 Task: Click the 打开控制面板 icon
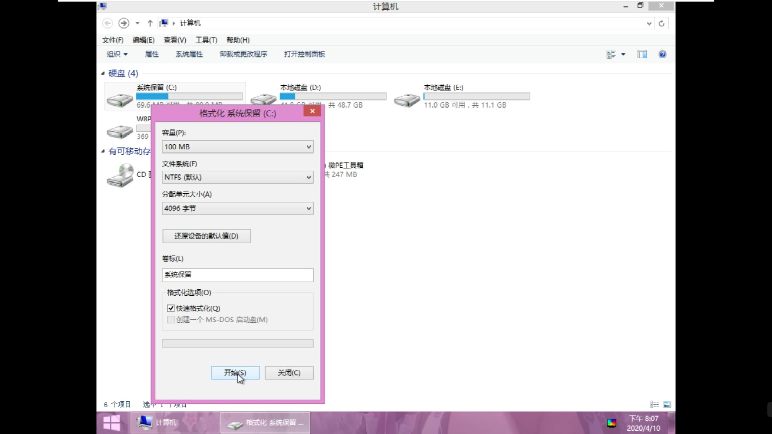pos(304,54)
